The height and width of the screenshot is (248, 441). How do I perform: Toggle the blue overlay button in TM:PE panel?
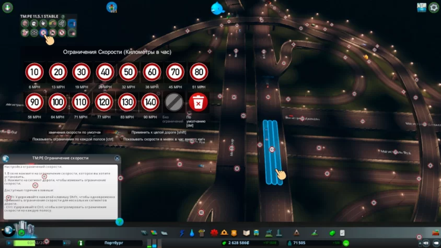(x=72, y=23)
